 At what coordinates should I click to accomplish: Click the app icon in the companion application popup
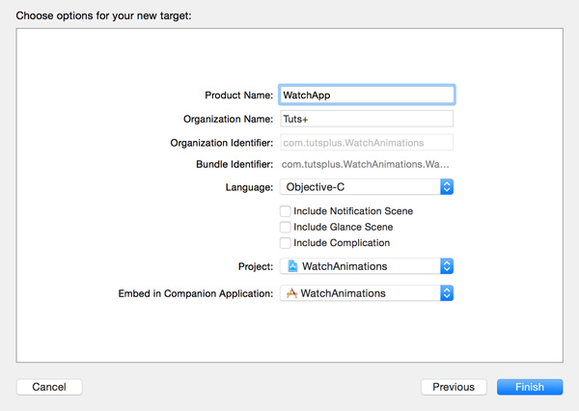pyautogui.click(x=291, y=293)
